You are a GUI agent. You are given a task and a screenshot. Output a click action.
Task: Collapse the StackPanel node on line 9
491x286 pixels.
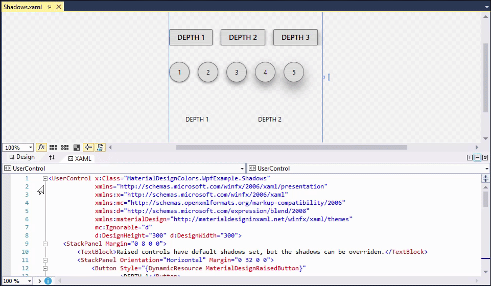[45, 244]
